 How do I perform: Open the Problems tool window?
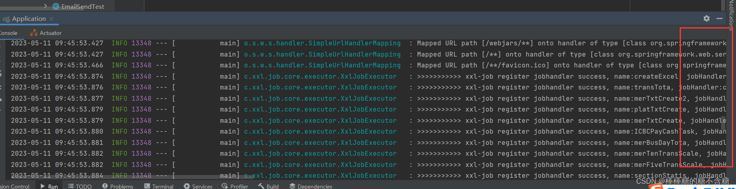pos(118,186)
